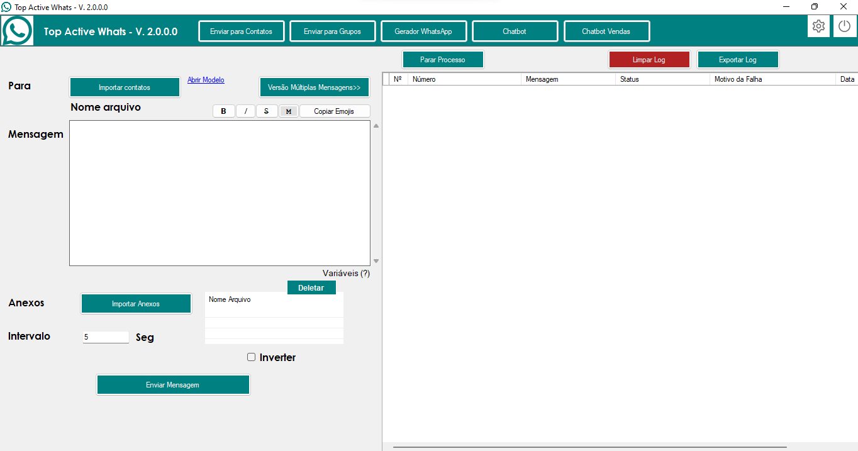
Task: Click the WhatsApp logo in the header
Action: 17,31
